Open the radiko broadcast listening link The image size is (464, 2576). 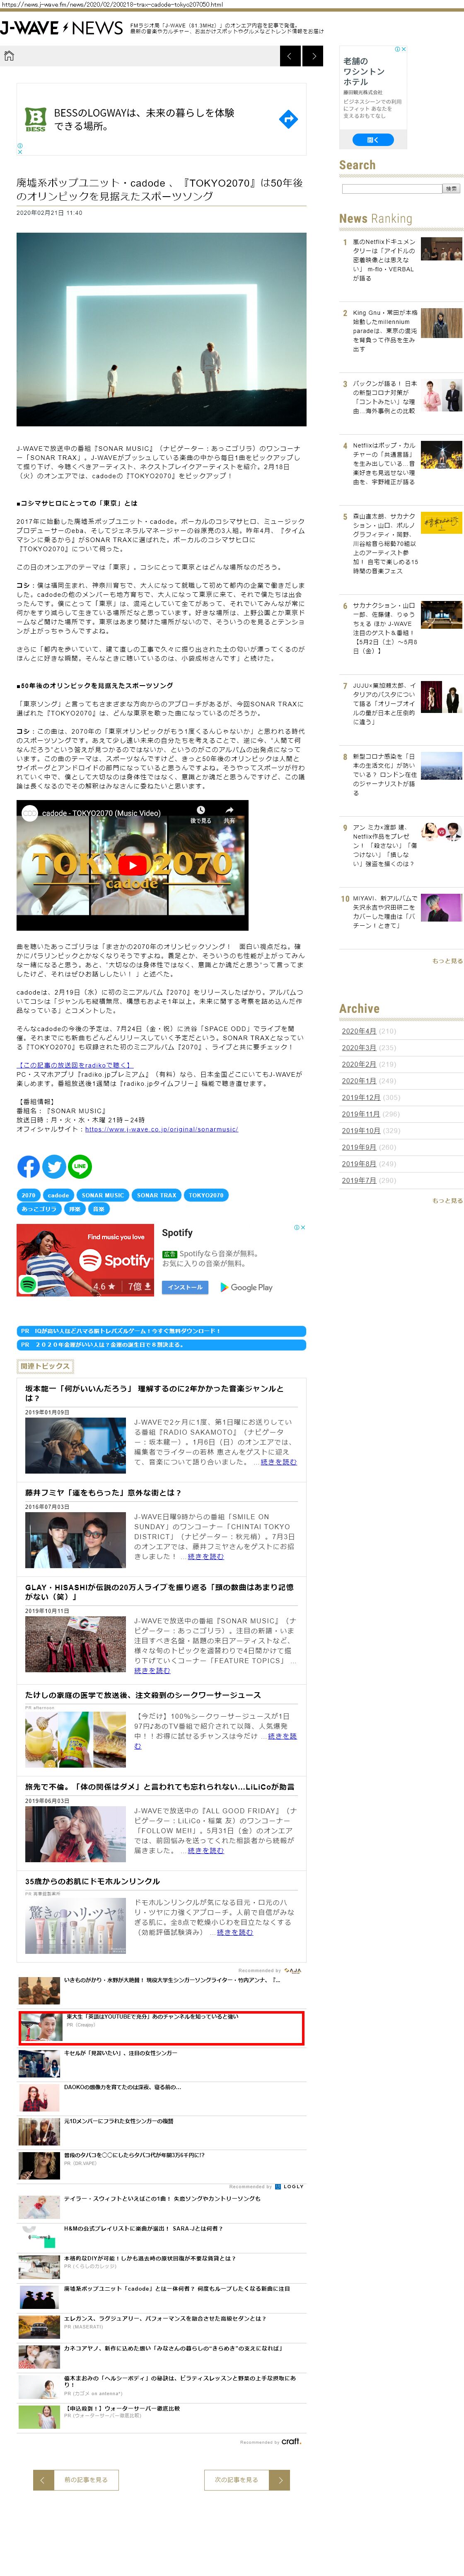click(75, 1066)
